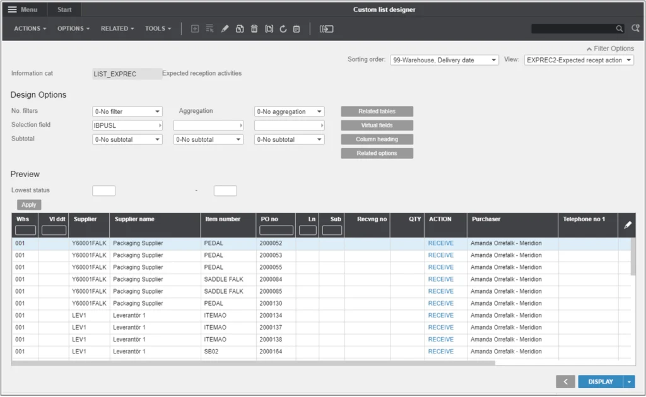Click the pencil Change icon in toolbar
This screenshot has height=397, width=646.
click(225, 29)
